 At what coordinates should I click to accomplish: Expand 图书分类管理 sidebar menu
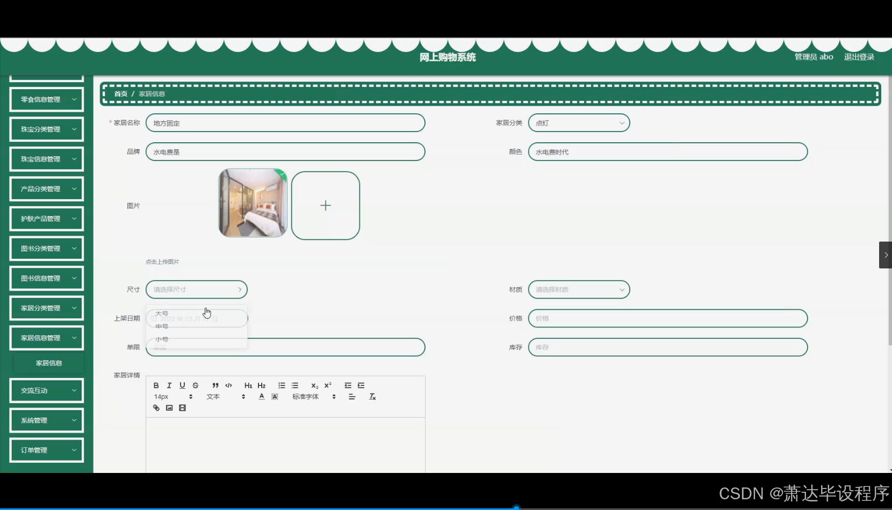point(47,249)
